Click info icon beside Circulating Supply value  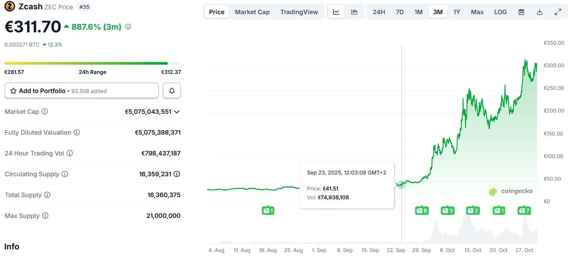pos(177,174)
